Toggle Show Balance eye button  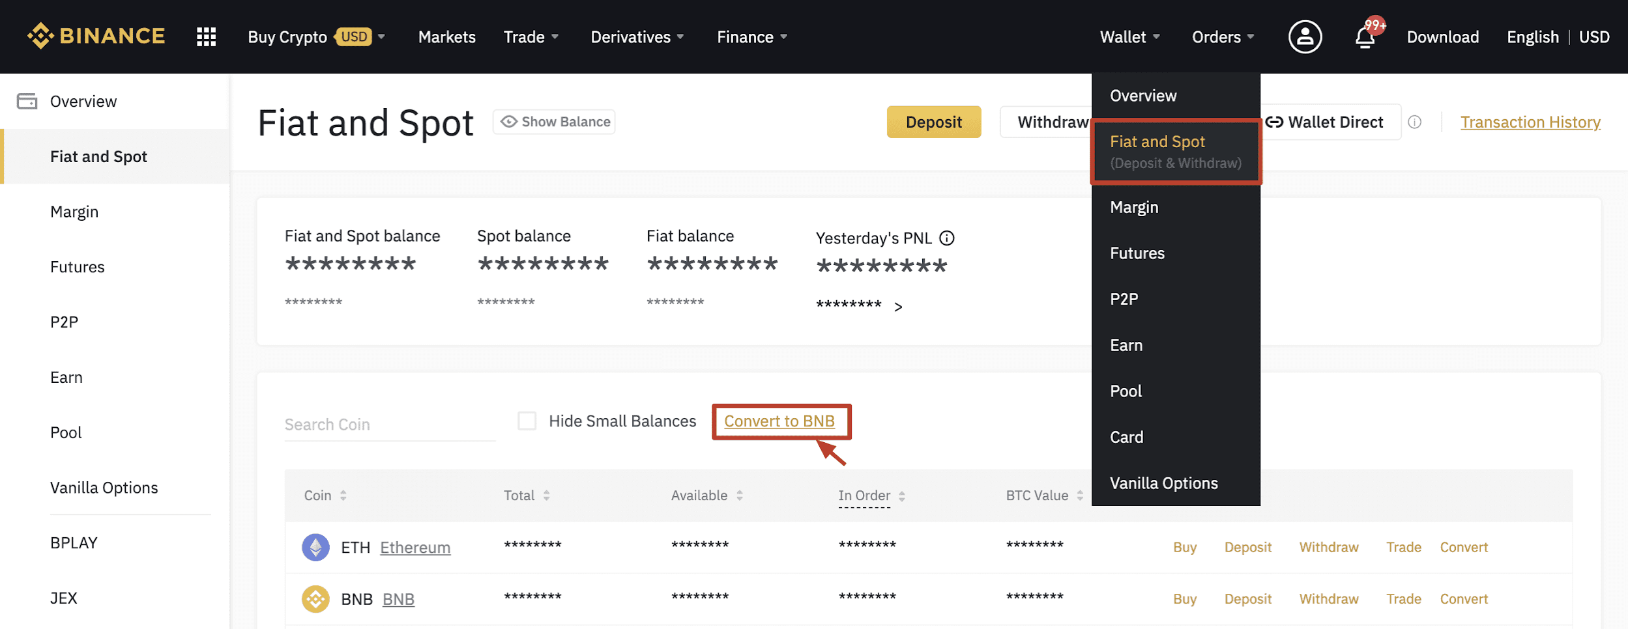point(554,122)
